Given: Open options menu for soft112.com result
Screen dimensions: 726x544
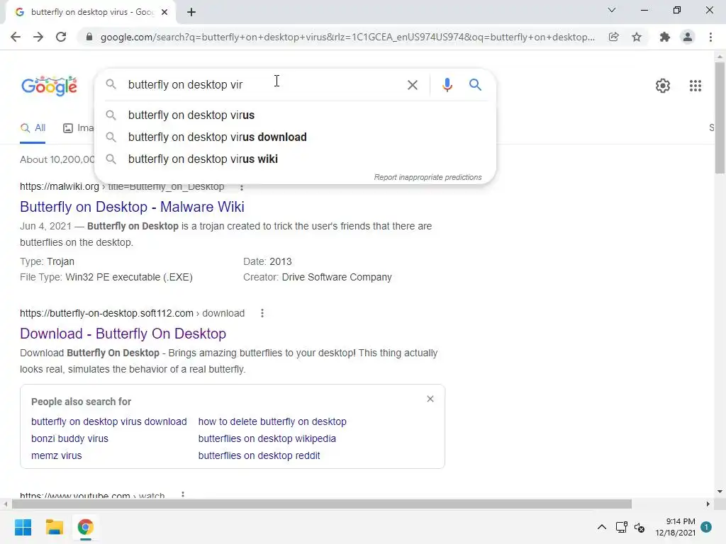Looking at the screenshot, I should (262, 313).
